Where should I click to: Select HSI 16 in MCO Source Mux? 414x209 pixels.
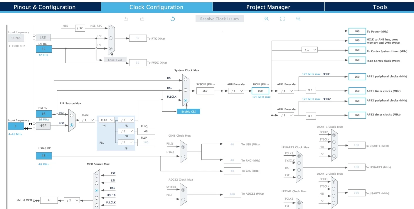point(96,198)
